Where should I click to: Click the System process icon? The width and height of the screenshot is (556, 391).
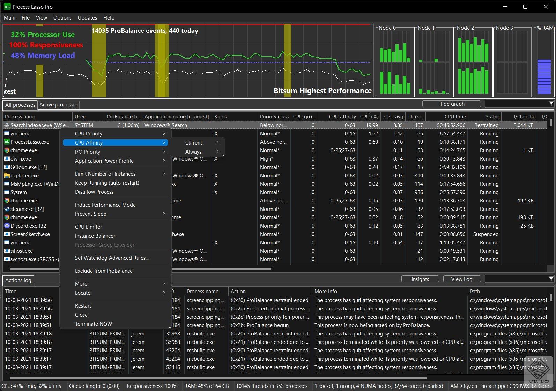pyautogui.click(x=7, y=192)
